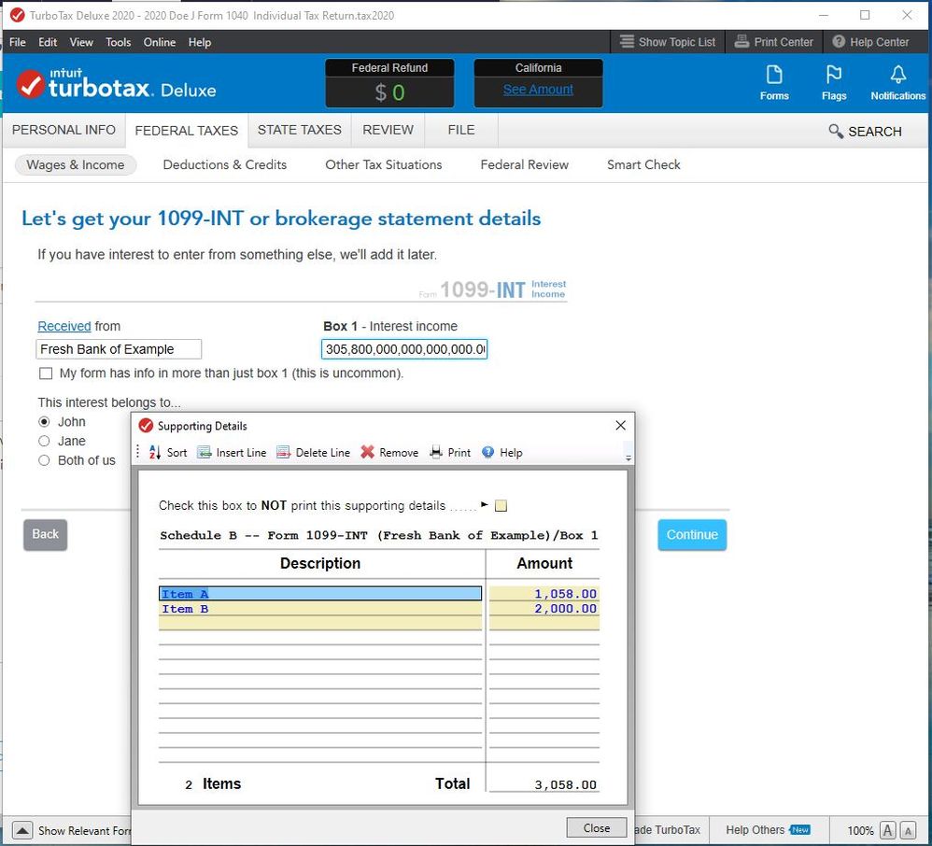
Task: Check the 'more than just box 1' checkbox
Action: point(45,374)
